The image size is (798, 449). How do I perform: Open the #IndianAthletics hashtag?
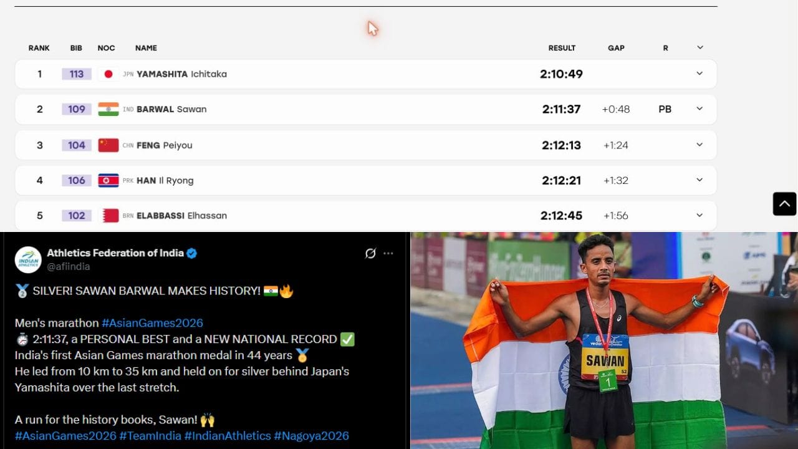[x=228, y=436]
